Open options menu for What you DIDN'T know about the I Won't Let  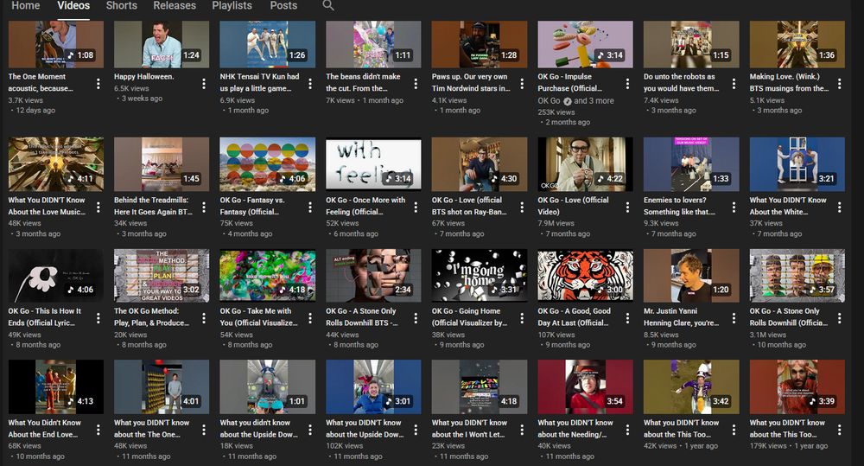522,430
